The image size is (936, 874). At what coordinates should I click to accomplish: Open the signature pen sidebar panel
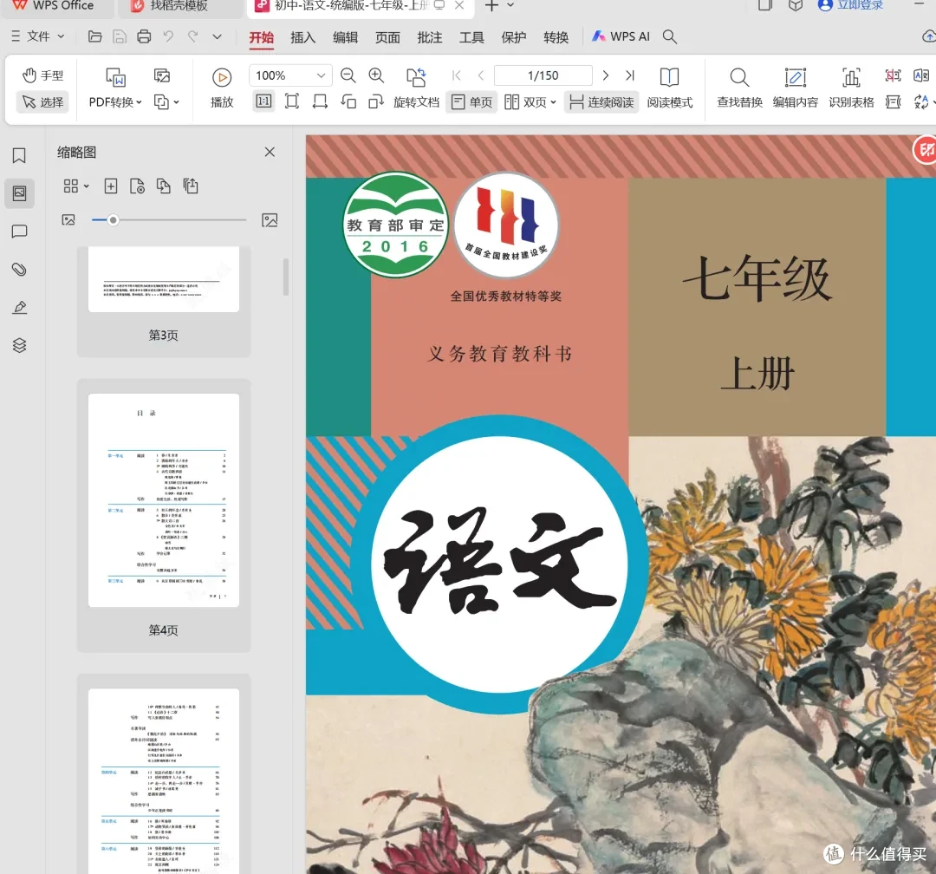click(x=19, y=307)
